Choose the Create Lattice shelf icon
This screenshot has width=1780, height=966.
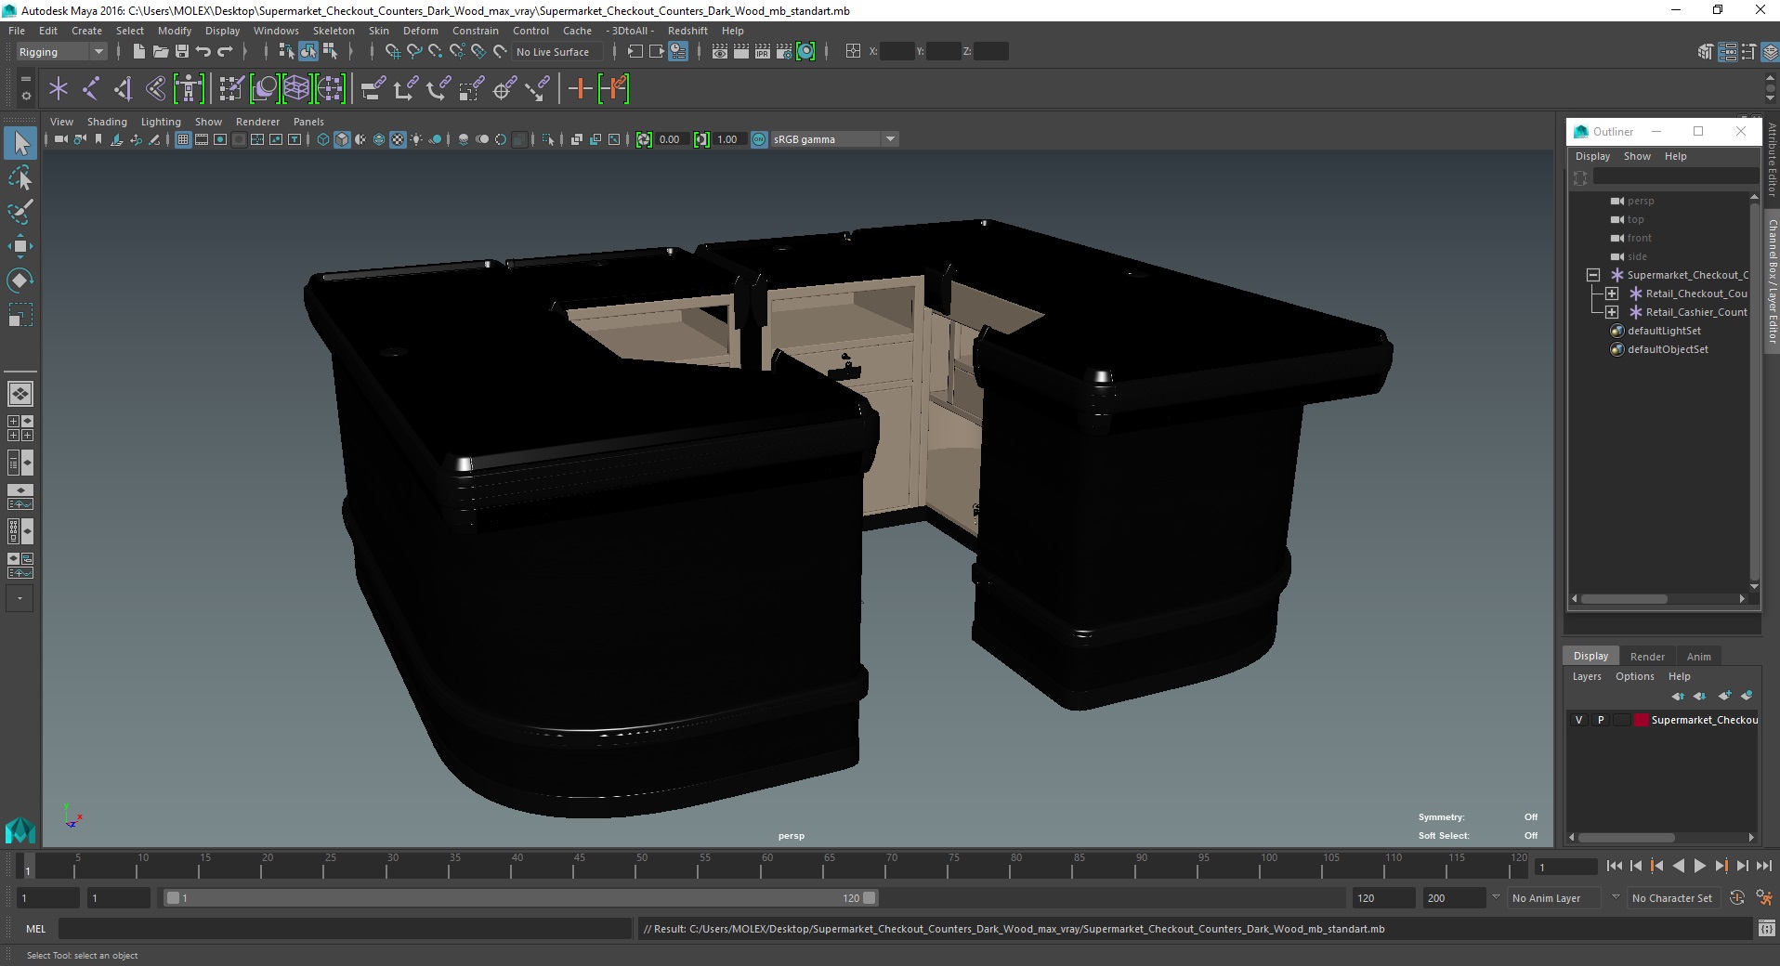pos(296,89)
